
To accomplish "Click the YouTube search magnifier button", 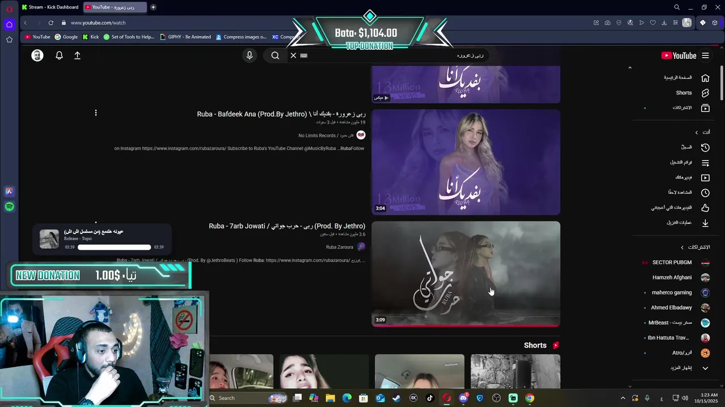I will pyautogui.click(x=275, y=55).
